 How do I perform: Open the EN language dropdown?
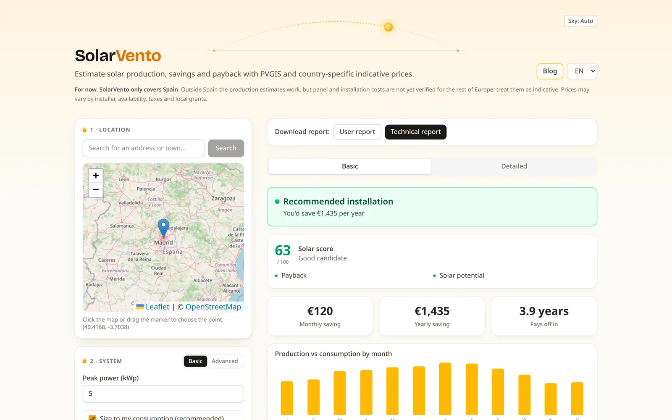point(582,71)
